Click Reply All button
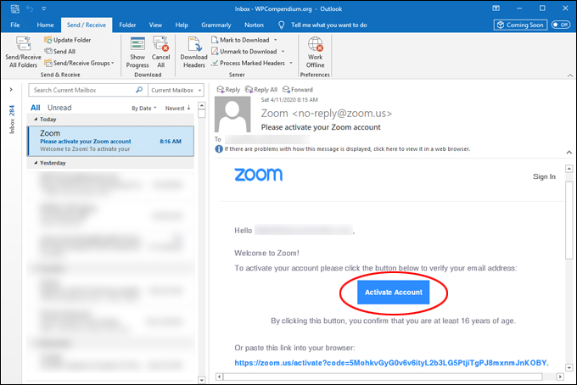Image resolution: width=577 pixels, height=385 pixels. pyautogui.click(x=261, y=89)
